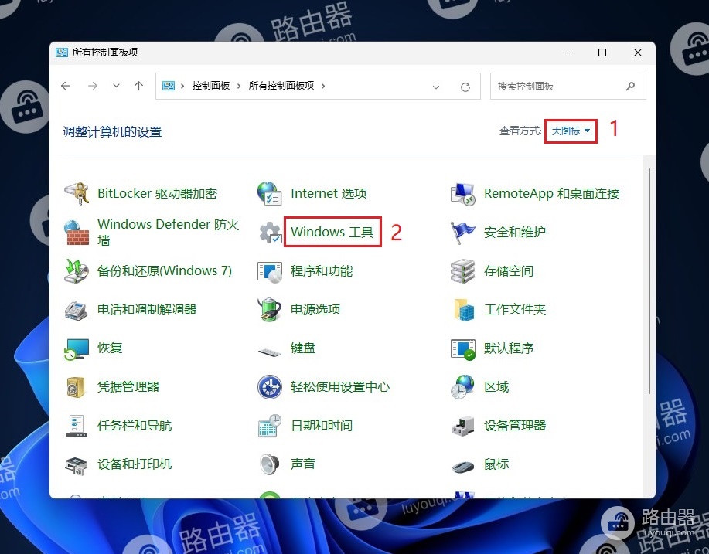The image size is (709, 554).
Task: Click the 存储空间 drives icon
Action: coord(462,271)
